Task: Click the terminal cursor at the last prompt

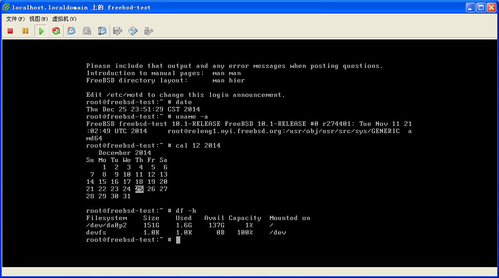Action: pyautogui.click(x=178, y=240)
